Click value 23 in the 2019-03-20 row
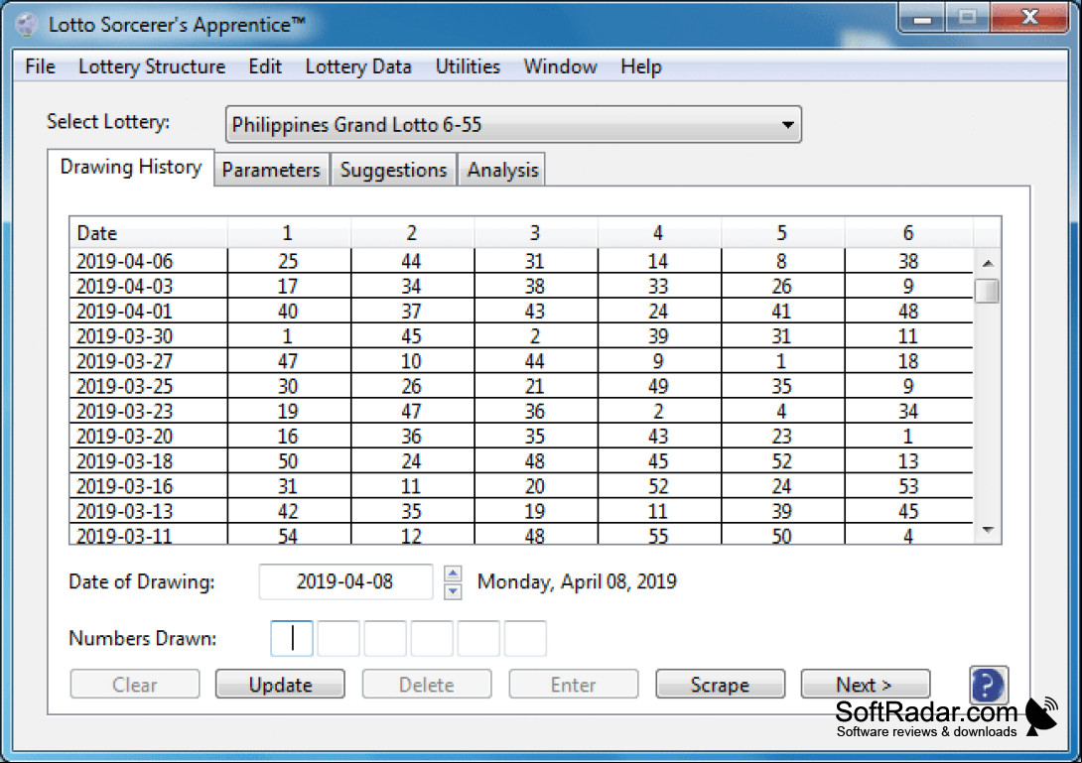Image resolution: width=1082 pixels, height=763 pixels. tap(781, 436)
